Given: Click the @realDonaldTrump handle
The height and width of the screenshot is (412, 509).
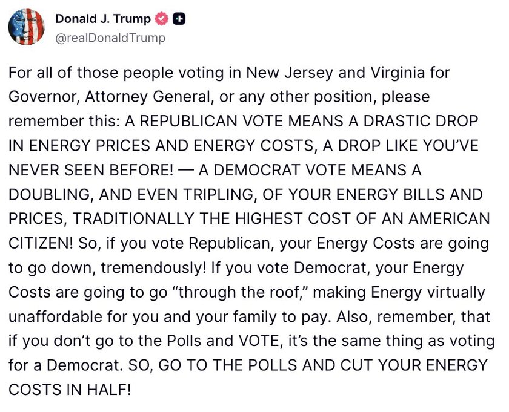Looking at the screenshot, I should tap(110, 38).
